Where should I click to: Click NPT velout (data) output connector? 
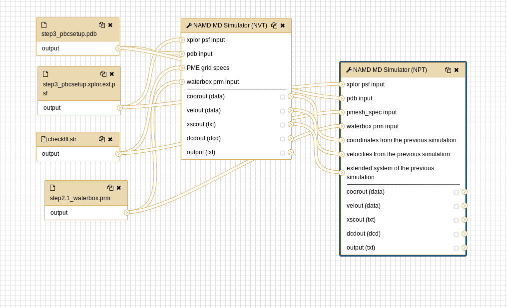pos(465,206)
